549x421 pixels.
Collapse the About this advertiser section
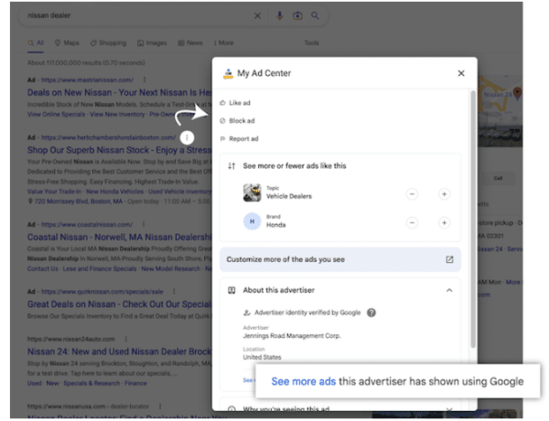coord(449,290)
